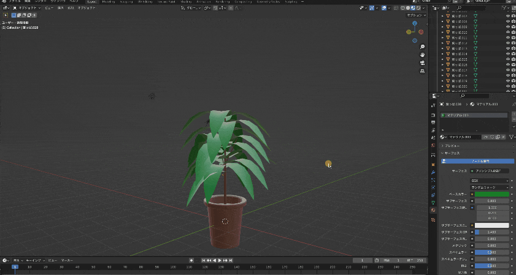The width and height of the screenshot is (516, 275).
Task: Click the zoom magnifier viewport icon
Action: 422,47
